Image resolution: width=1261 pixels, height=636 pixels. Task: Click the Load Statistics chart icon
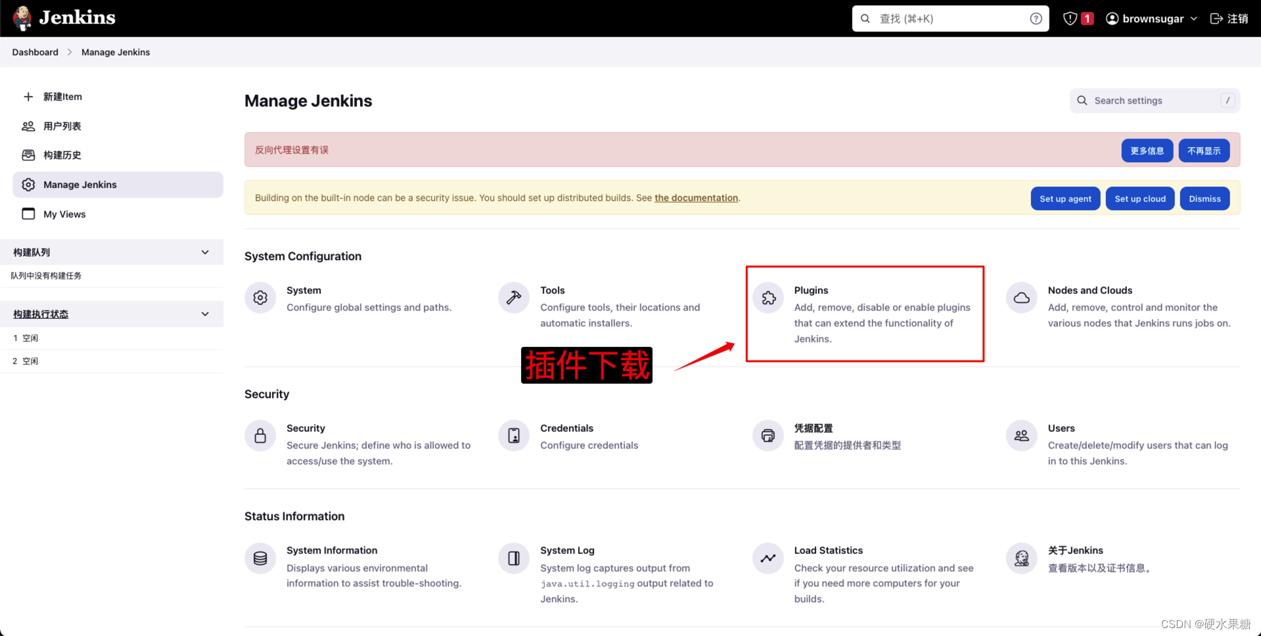pyautogui.click(x=768, y=558)
